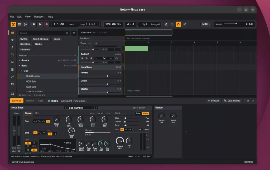Go to previous preset arrow
270x170 pixels.
click(x=65, y=108)
